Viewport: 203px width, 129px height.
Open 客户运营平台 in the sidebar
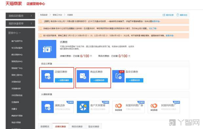(17, 41)
